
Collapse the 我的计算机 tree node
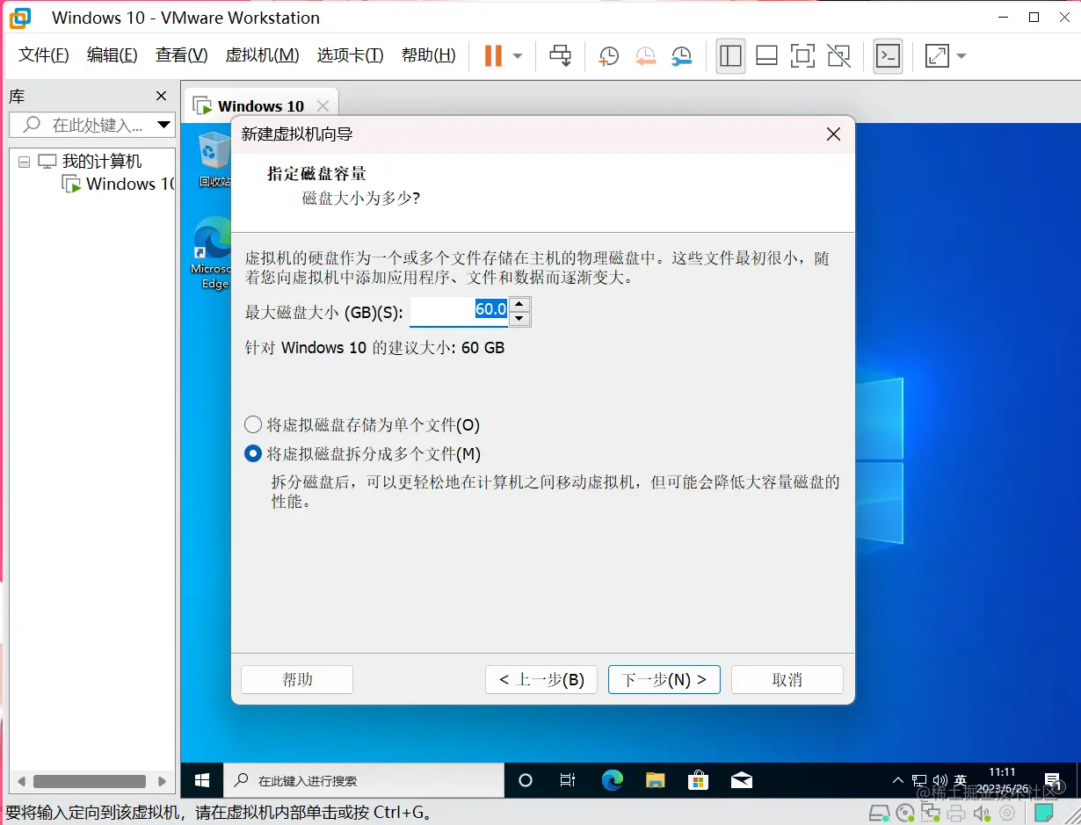[x=24, y=162]
